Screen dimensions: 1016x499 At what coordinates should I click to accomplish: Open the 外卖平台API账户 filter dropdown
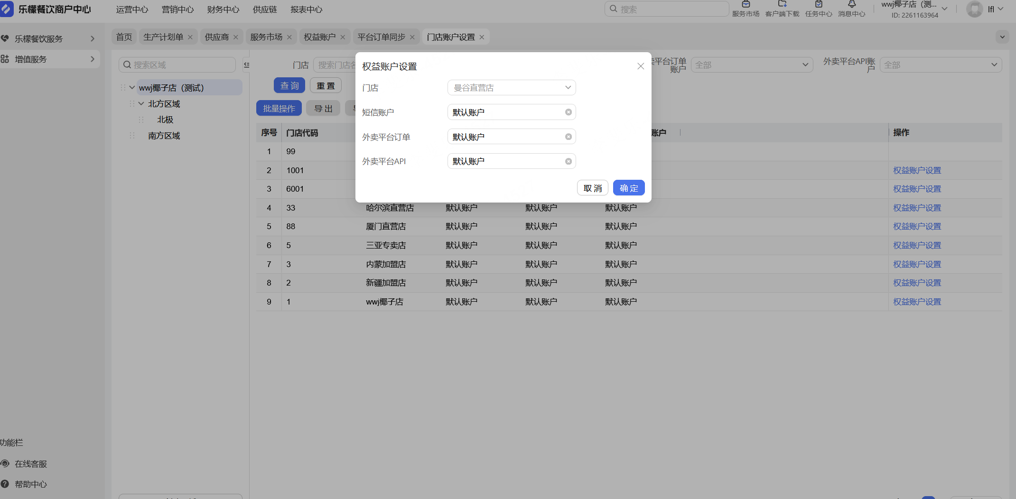pos(941,65)
